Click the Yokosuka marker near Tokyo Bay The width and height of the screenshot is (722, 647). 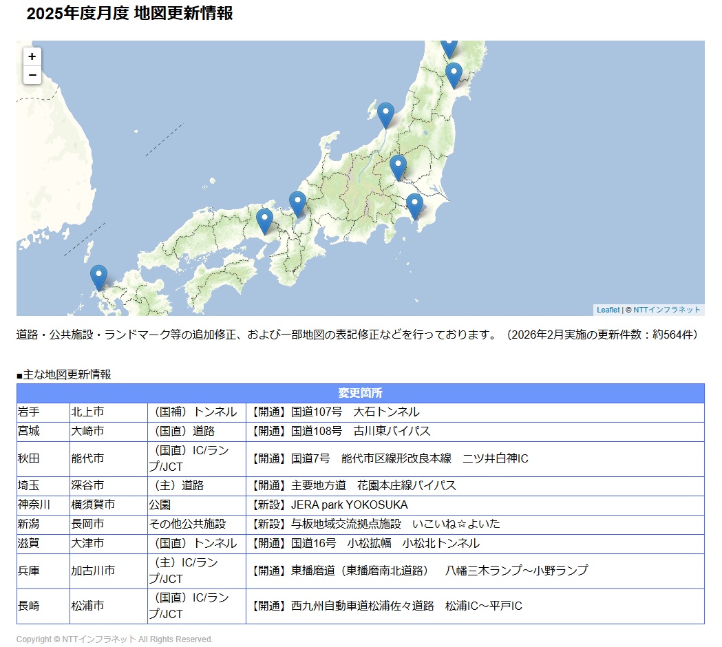[x=414, y=205]
